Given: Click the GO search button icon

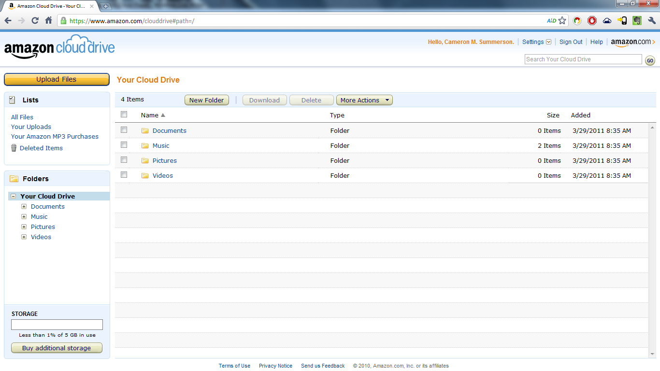Looking at the screenshot, I should 650,60.
